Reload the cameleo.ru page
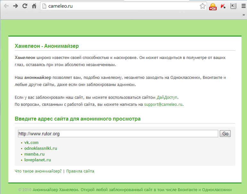 [x=25, y=6]
